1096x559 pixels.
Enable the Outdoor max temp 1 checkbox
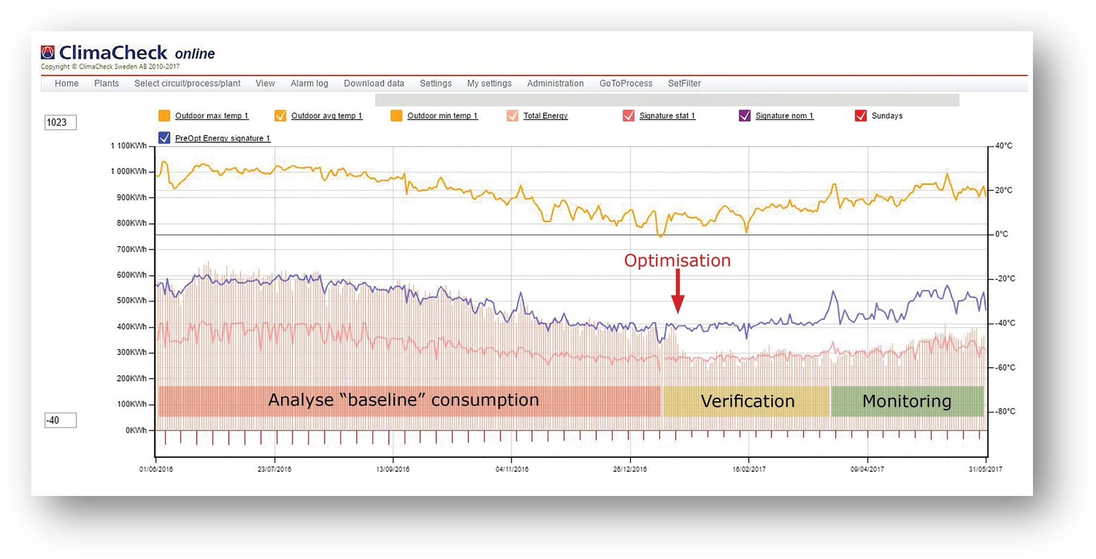pyautogui.click(x=165, y=115)
